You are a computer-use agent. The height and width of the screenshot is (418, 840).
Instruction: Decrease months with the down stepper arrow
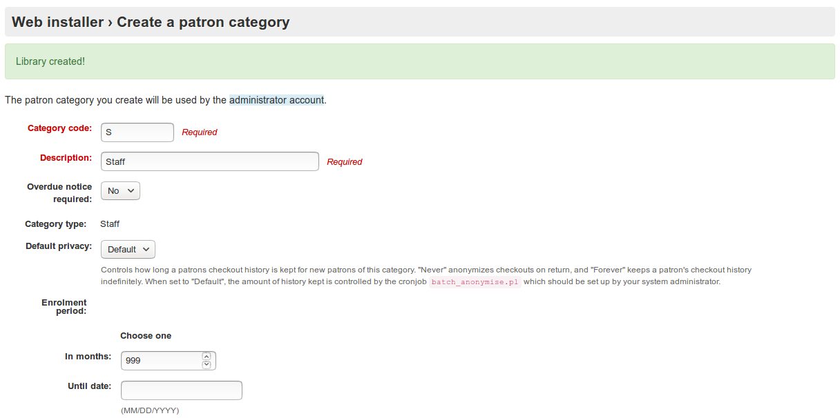207,365
